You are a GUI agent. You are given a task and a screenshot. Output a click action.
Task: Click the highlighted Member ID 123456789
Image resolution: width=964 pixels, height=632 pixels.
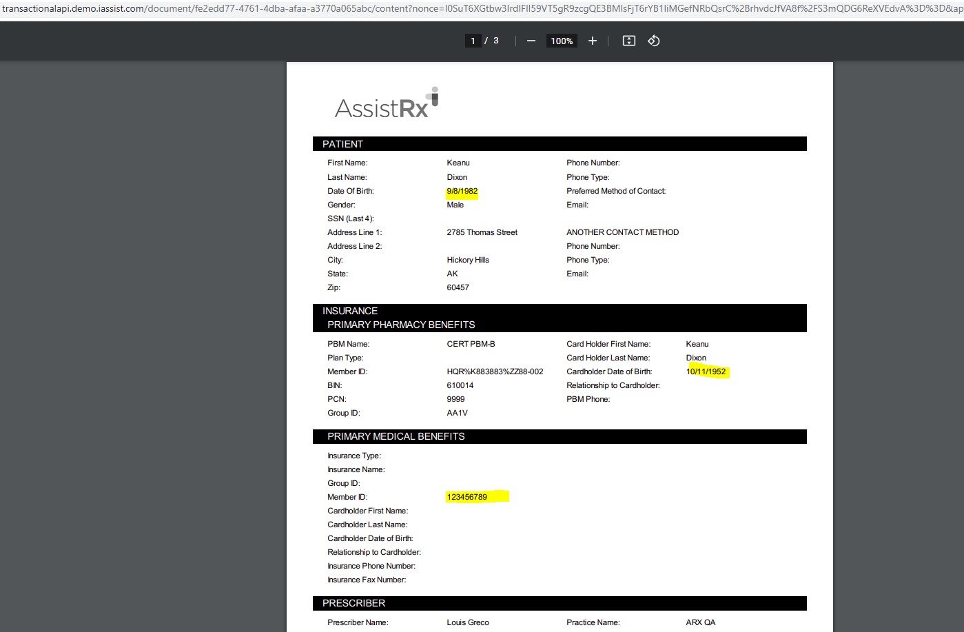pyautogui.click(x=467, y=497)
